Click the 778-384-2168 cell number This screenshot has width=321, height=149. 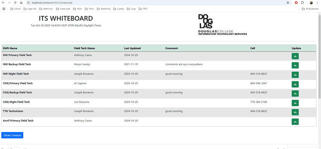coord(259,102)
